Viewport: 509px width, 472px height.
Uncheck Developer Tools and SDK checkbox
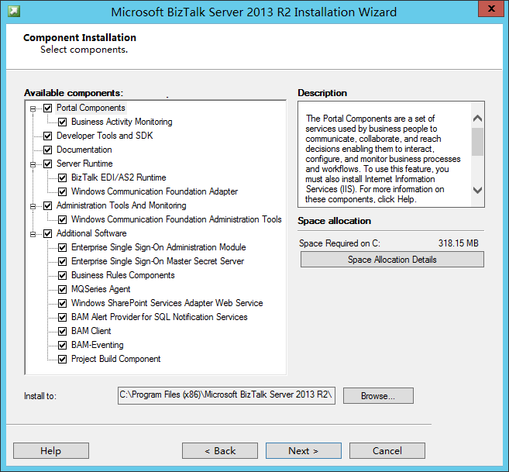click(48, 136)
